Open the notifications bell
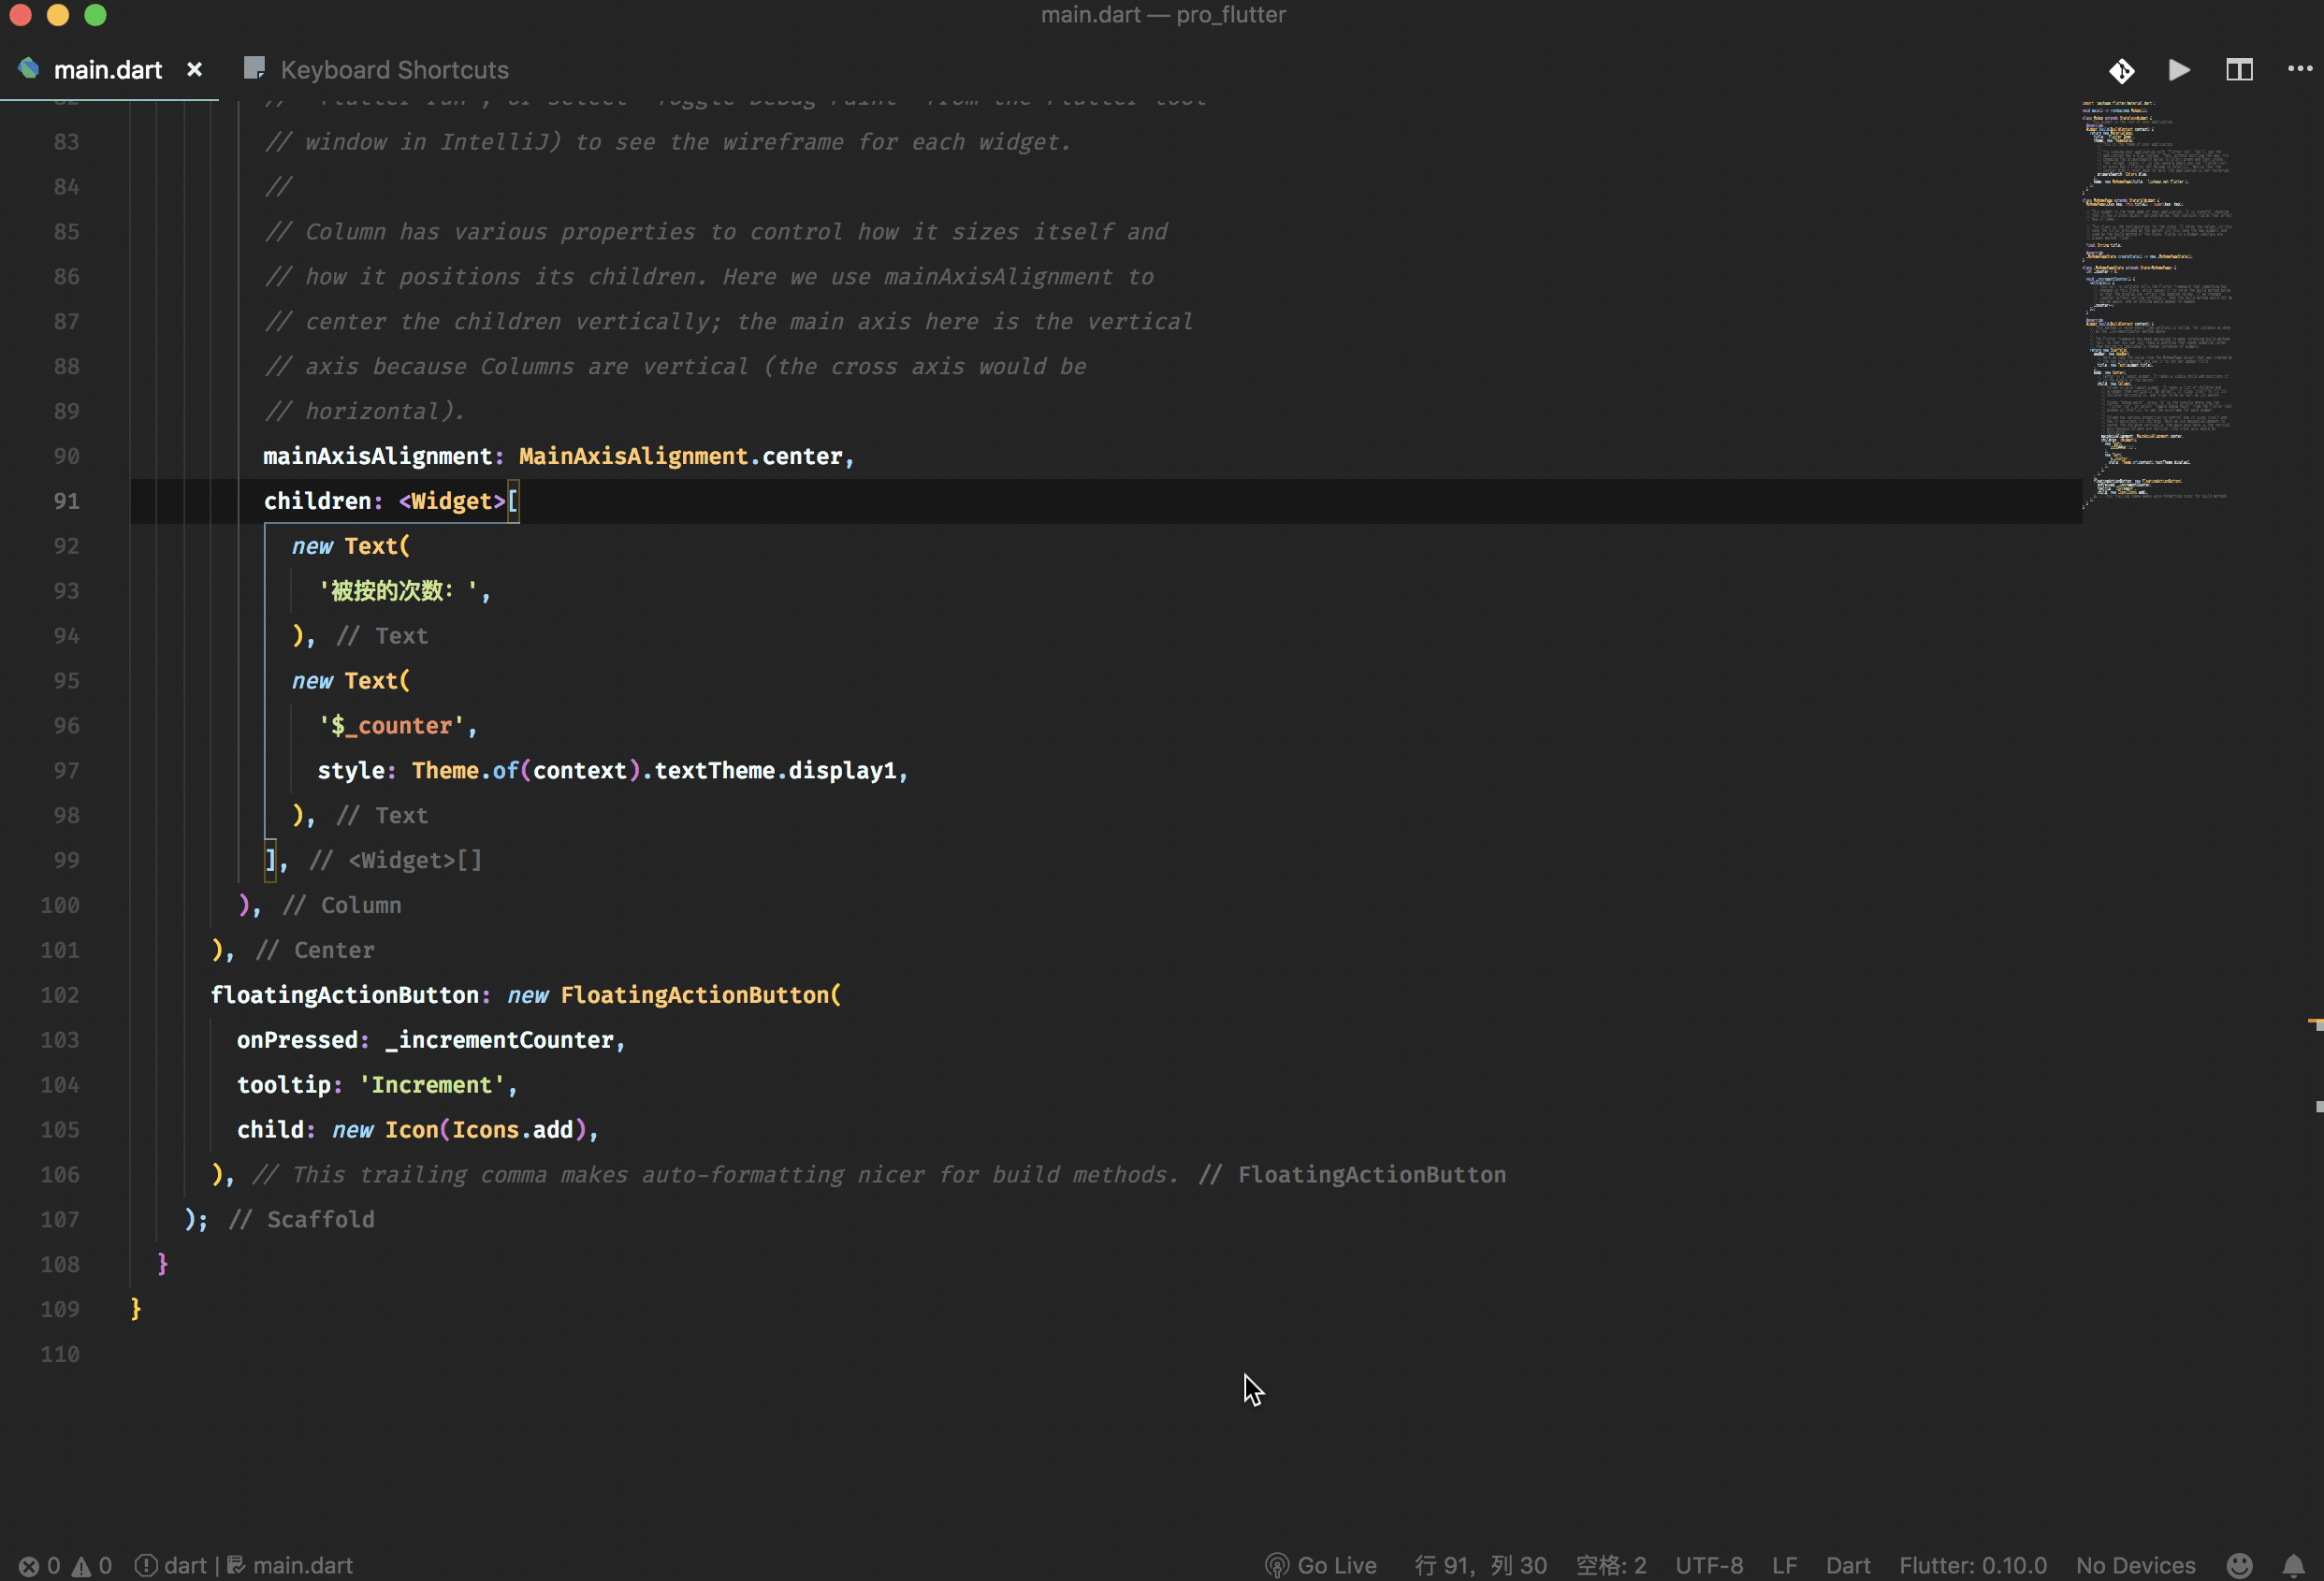The width and height of the screenshot is (2324, 1581). pos(2293,1565)
